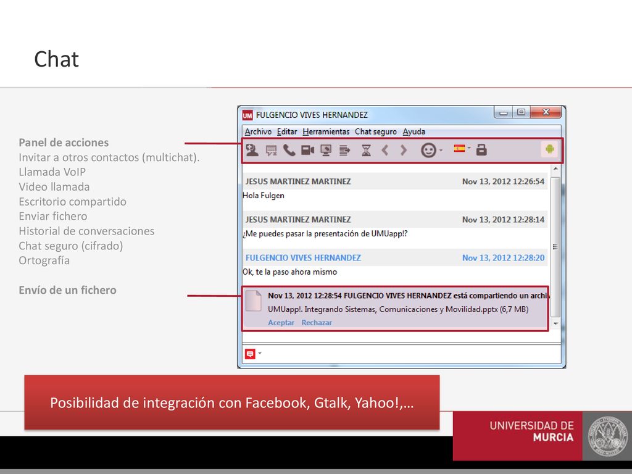Click 'Invitar a otros contactos (multichat).' text
This screenshot has width=632, height=474.
[109, 157]
